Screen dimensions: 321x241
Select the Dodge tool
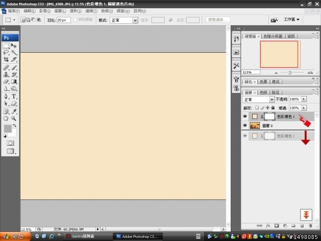(14, 88)
